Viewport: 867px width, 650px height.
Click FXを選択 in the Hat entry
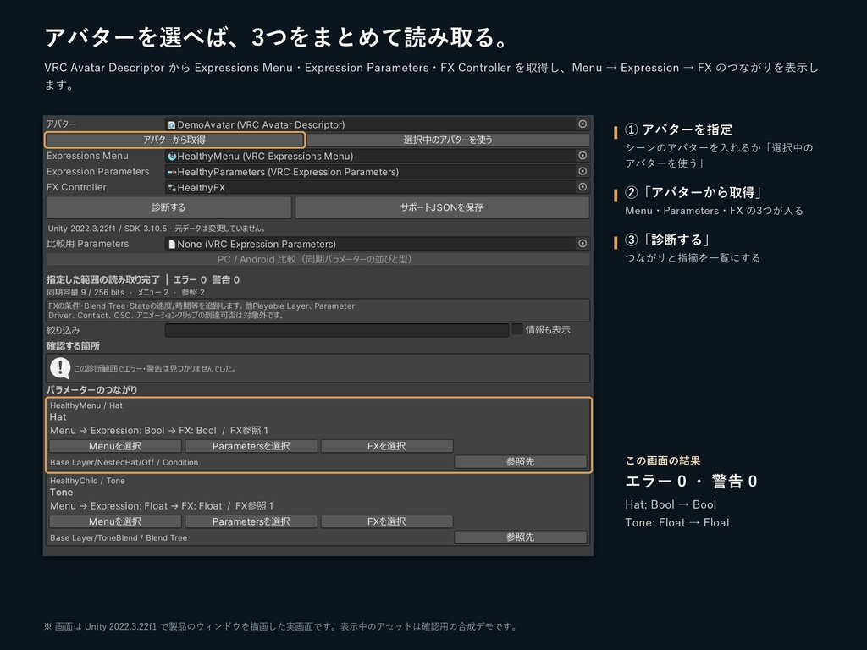pos(386,446)
